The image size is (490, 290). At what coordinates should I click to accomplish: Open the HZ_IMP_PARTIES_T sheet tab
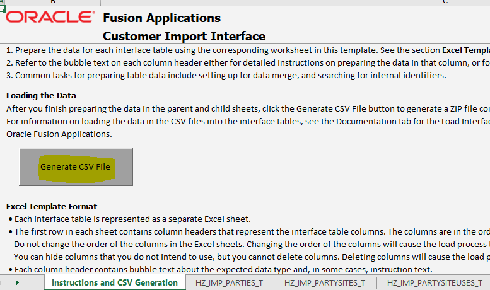click(x=229, y=283)
